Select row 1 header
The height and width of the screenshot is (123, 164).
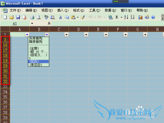click(5, 34)
